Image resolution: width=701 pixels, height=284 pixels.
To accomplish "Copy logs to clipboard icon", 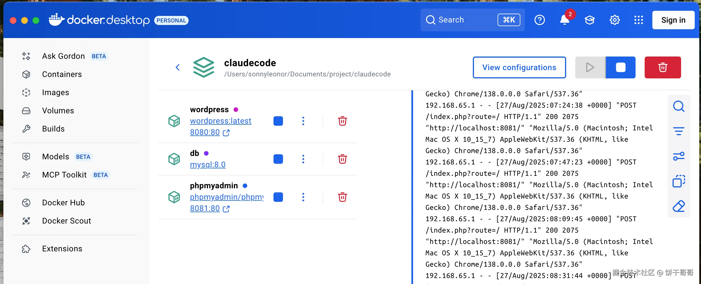I will pos(679,181).
